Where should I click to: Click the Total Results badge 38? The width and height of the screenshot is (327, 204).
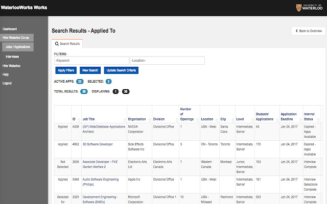point(84,91)
